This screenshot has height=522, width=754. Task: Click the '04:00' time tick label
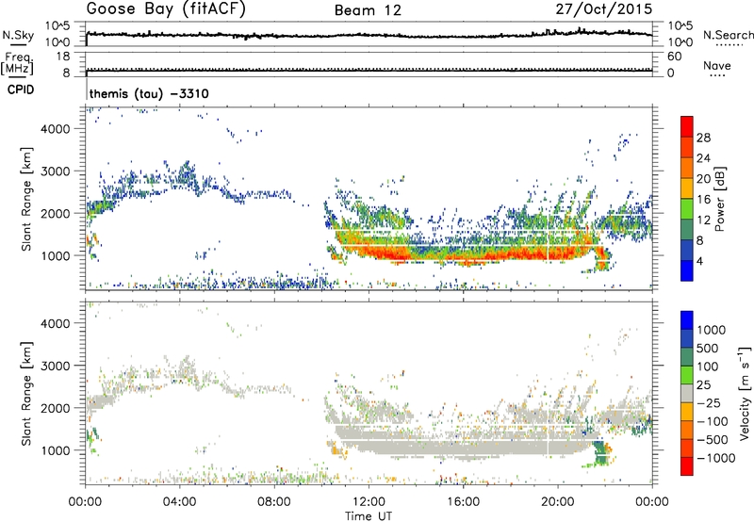tap(180, 502)
